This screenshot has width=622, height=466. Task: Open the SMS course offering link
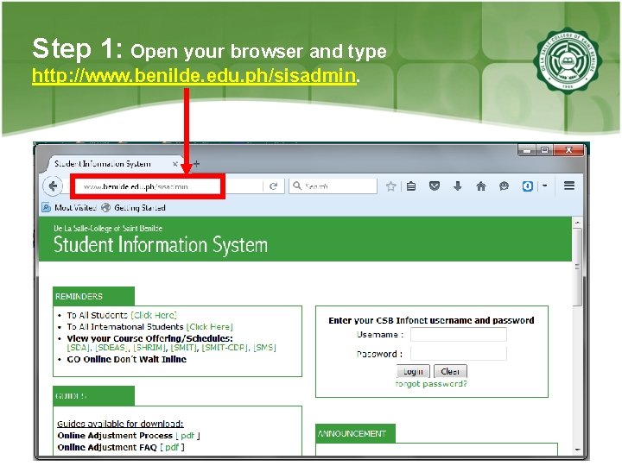264,348
